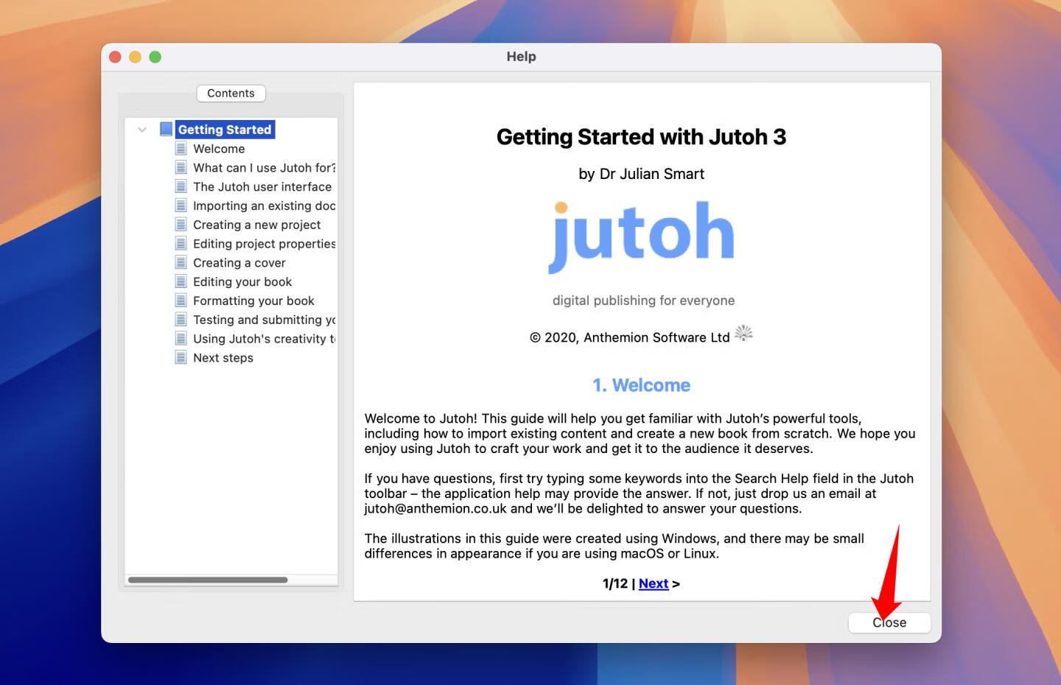This screenshot has height=685, width=1061.
Task: Click the Getting Started book icon
Action: 167,130
